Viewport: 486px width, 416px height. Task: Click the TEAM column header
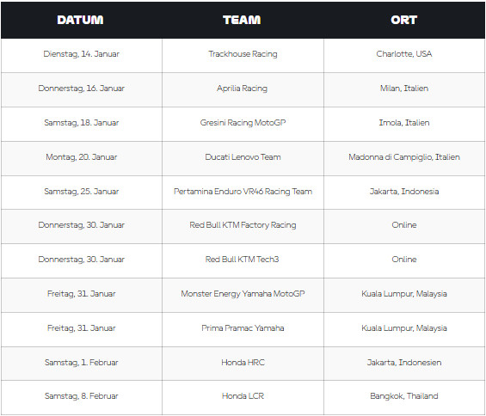[x=242, y=20]
